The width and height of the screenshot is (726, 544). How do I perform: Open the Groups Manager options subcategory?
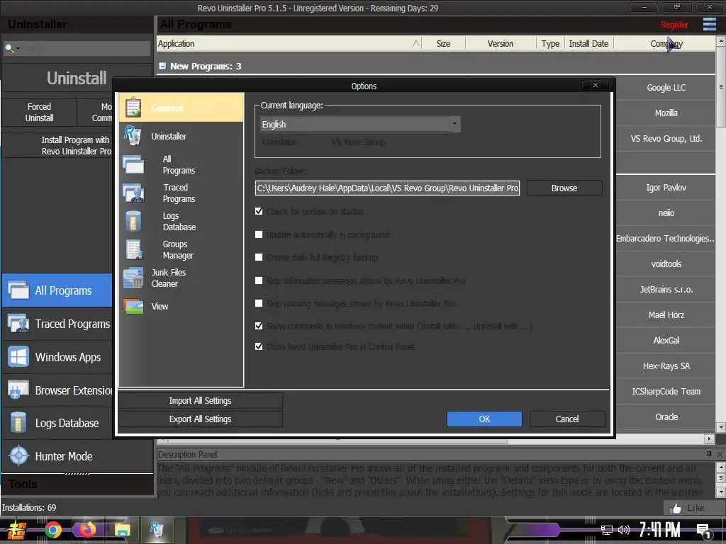181,249
